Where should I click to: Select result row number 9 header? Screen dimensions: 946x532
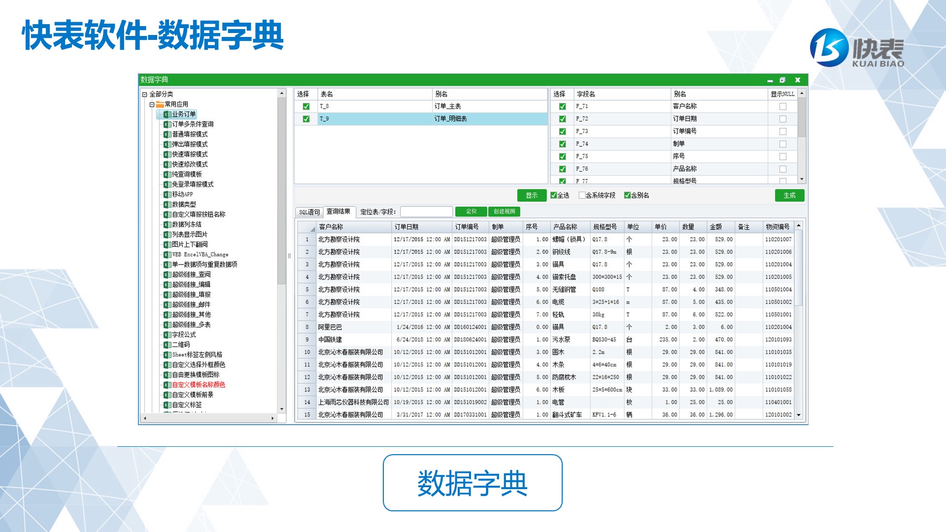coord(307,340)
